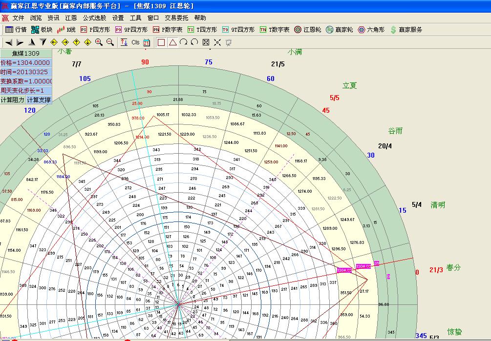Click the black right-pointing triangle arrow
The height and width of the screenshot is (341, 491).
point(20,42)
